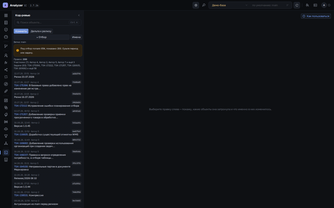
Task: Select commit 'Версия 1.0.44'
Action: 22,187
